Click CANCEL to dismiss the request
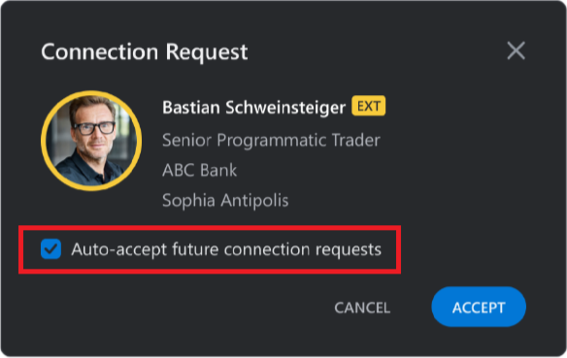Image resolution: width=567 pixels, height=358 pixels. pyautogui.click(x=362, y=308)
